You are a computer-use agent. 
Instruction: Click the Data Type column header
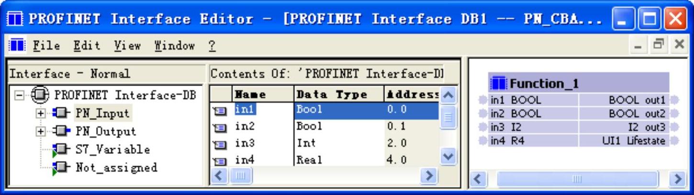pos(332,95)
